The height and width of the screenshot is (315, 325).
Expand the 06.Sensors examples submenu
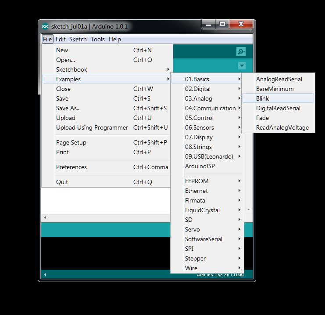click(207, 127)
